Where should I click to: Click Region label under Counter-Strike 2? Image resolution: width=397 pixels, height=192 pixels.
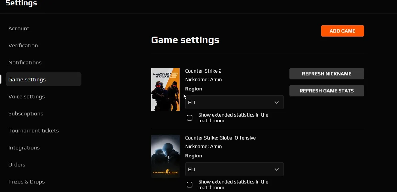pos(194,89)
